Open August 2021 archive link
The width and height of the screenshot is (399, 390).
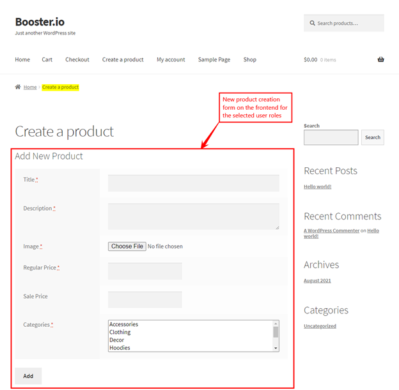click(x=317, y=281)
